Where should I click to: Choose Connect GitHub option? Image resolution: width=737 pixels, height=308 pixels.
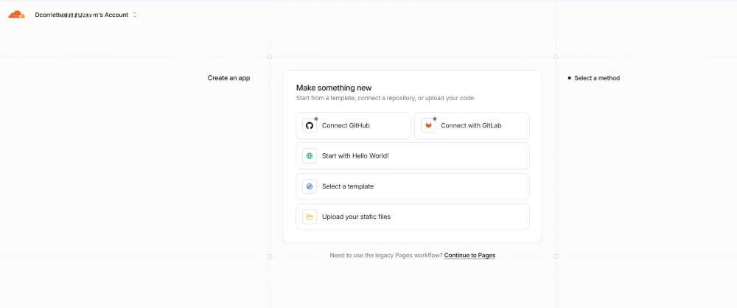pyautogui.click(x=354, y=125)
